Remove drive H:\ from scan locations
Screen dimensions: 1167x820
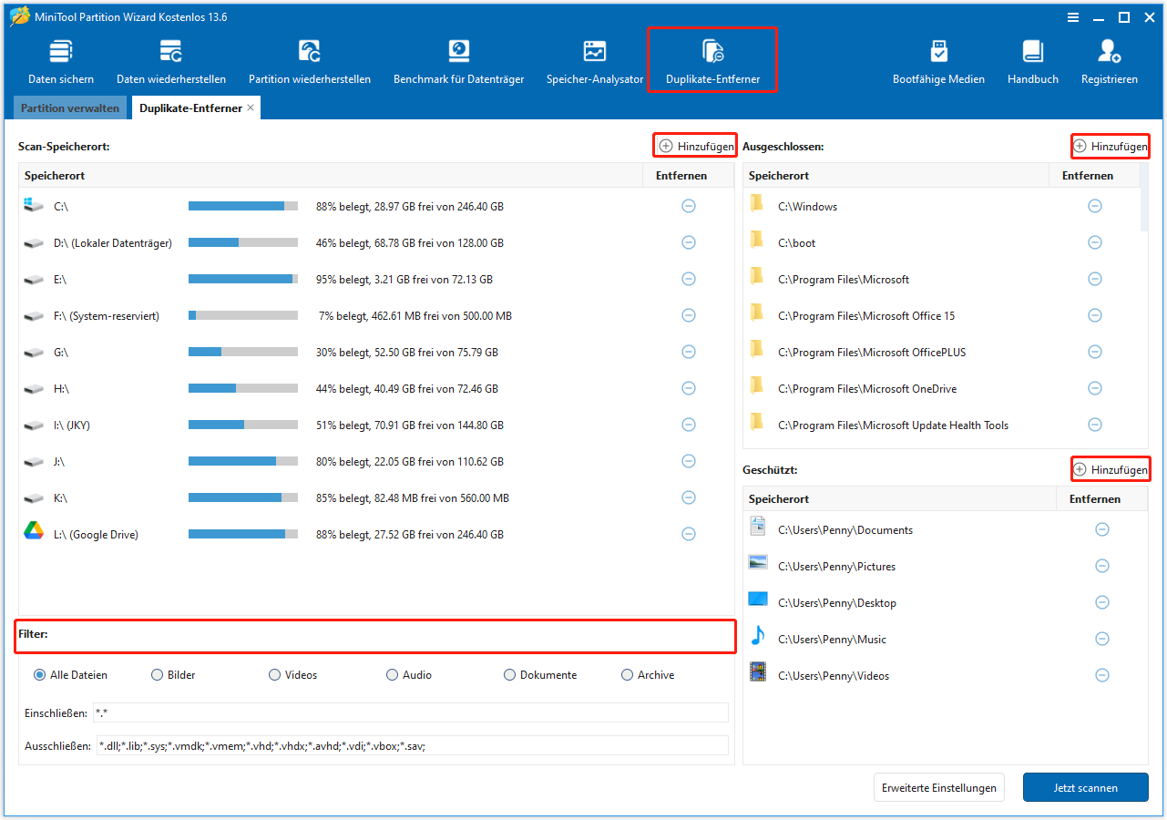(x=689, y=388)
